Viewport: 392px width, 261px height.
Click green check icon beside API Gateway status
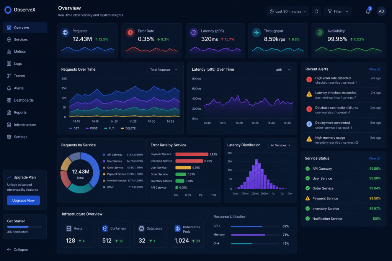coord(307,169)
